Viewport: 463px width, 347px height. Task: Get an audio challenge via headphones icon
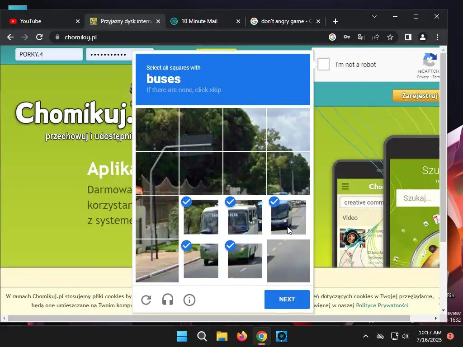168,300
